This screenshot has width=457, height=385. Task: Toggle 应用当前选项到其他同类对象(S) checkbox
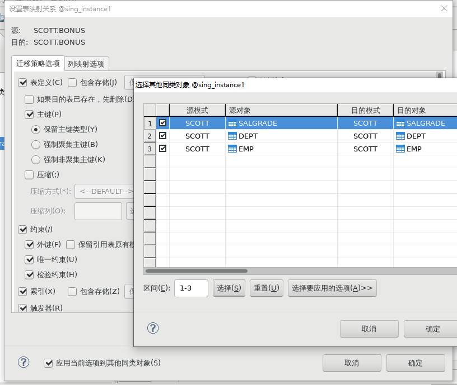(x=48, y=363)
